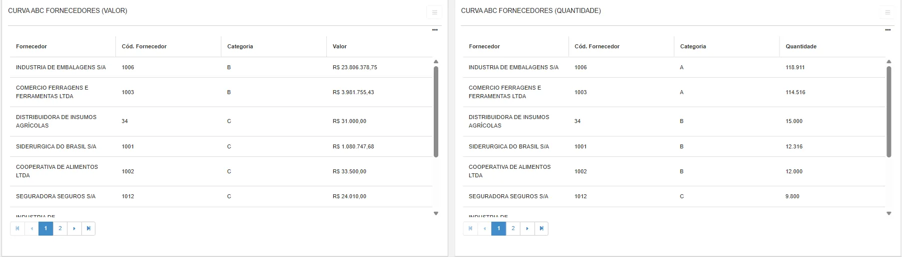Click the ellipsis options in Valor table
902x257 pixels.
pyautogui.click(x=435, y=30)
